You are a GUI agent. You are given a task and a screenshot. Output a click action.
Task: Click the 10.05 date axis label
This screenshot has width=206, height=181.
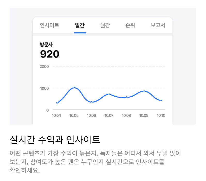point(74,115)
